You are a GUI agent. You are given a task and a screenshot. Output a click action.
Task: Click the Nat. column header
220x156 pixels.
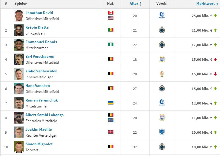pos(111,4)
